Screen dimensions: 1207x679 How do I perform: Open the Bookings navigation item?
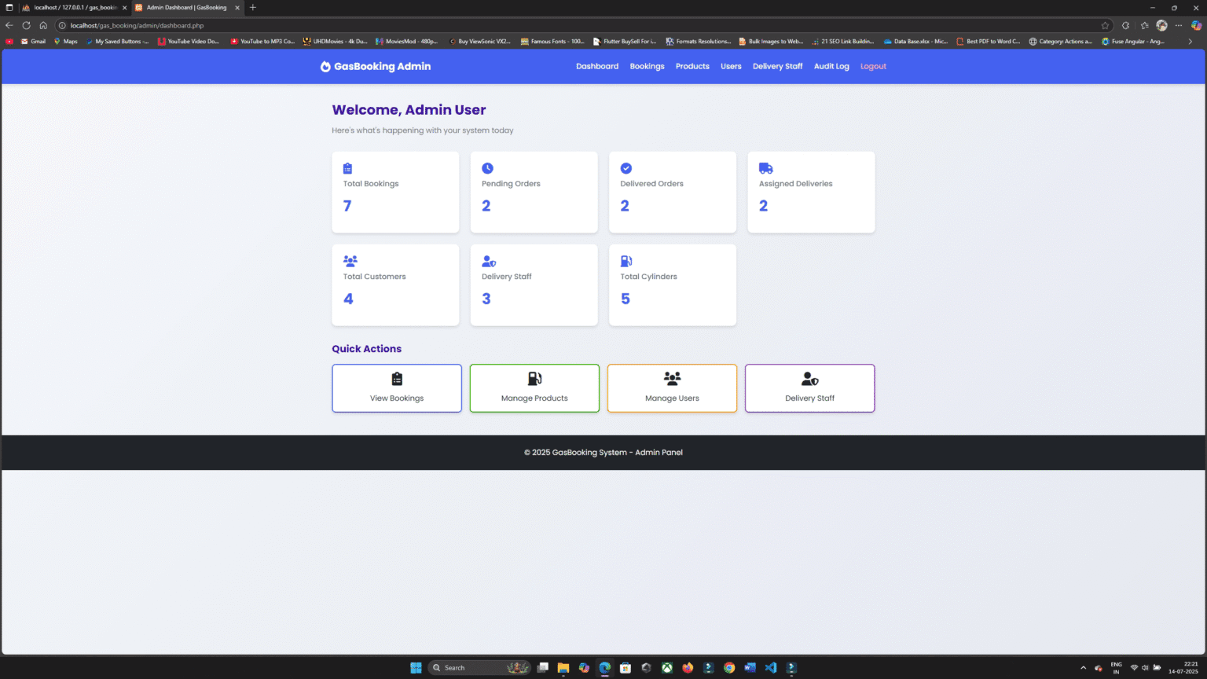coord(647,67)
